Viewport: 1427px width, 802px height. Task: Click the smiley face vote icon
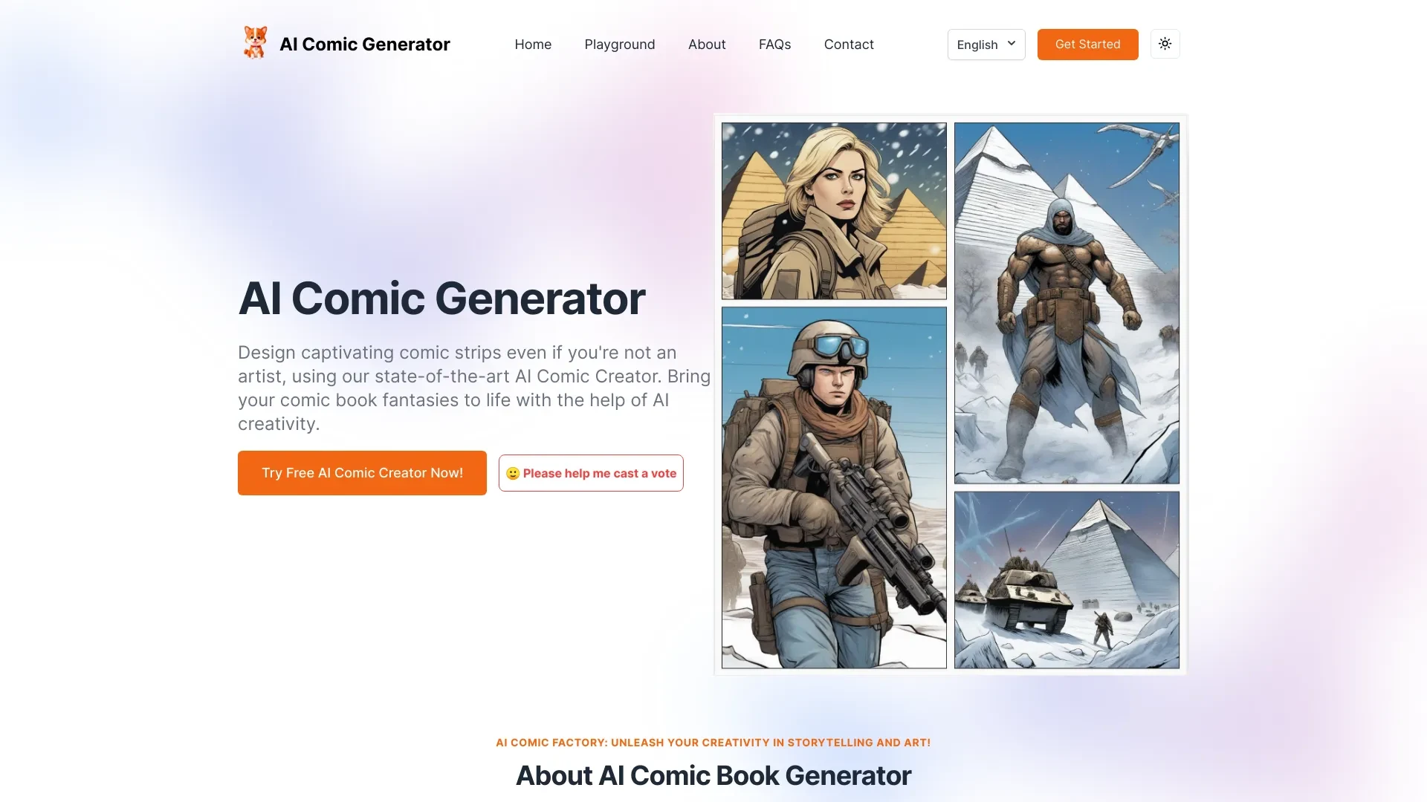tap(511, 472)
